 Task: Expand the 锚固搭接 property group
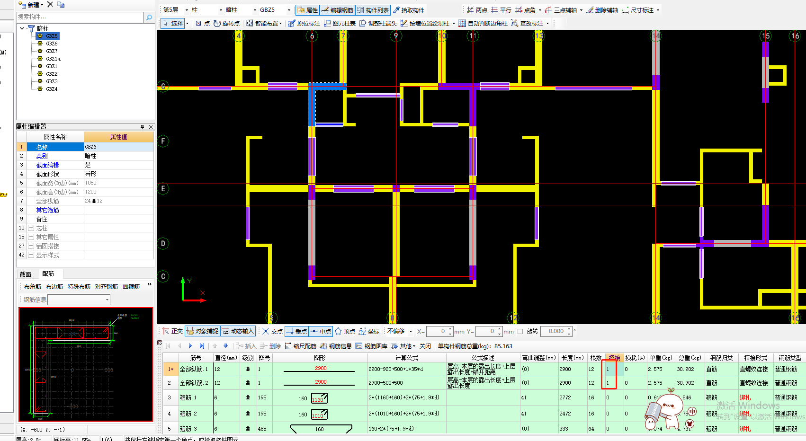tap(31, 246)
